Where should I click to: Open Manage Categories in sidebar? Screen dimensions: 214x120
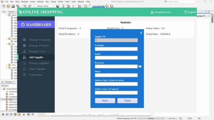36,40
